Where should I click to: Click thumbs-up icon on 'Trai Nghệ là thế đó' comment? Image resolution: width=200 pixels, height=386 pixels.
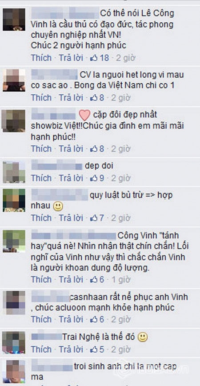coord(94,350)
